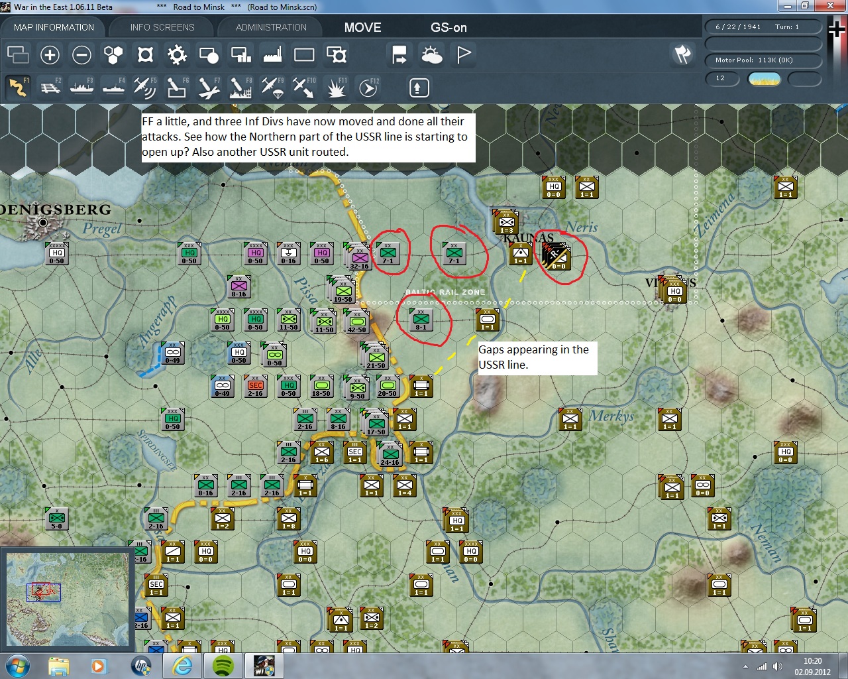Open Internet Explorer from taskbar

click(182, 666)
